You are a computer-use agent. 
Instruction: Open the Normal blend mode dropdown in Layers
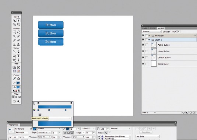pos(152,31)
